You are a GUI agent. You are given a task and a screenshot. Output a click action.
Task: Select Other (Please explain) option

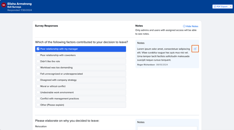pyautogui.click(x=81, y=105)
